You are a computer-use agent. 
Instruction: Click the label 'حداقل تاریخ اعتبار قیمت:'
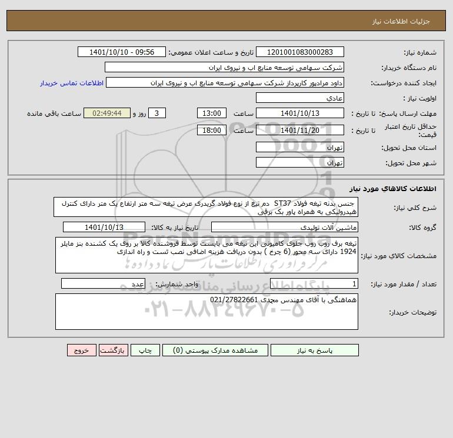click(x=410, y=131)
